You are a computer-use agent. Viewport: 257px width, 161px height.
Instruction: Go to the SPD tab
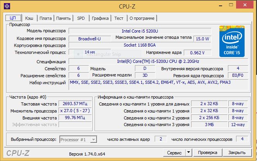81,18
